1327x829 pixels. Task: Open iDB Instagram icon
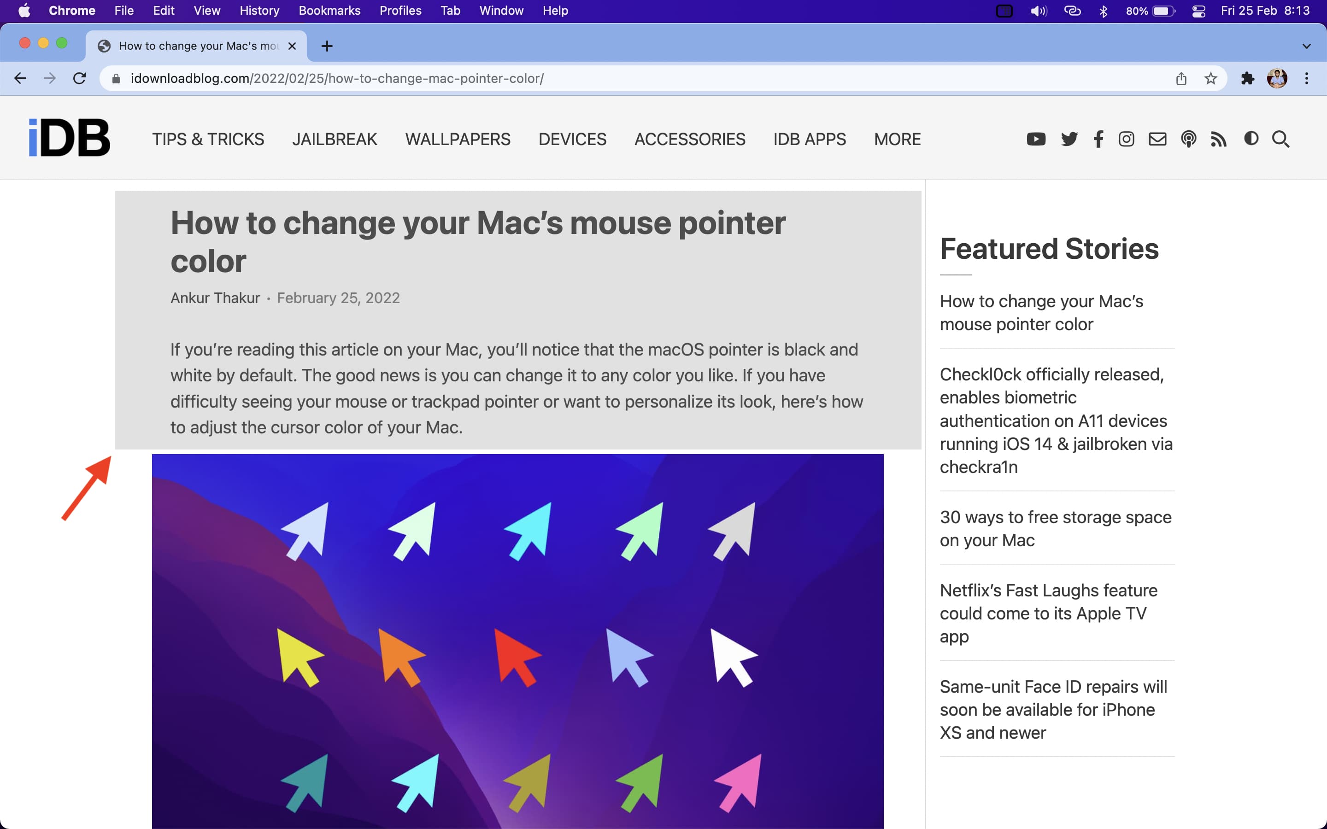coord(1126,139)
